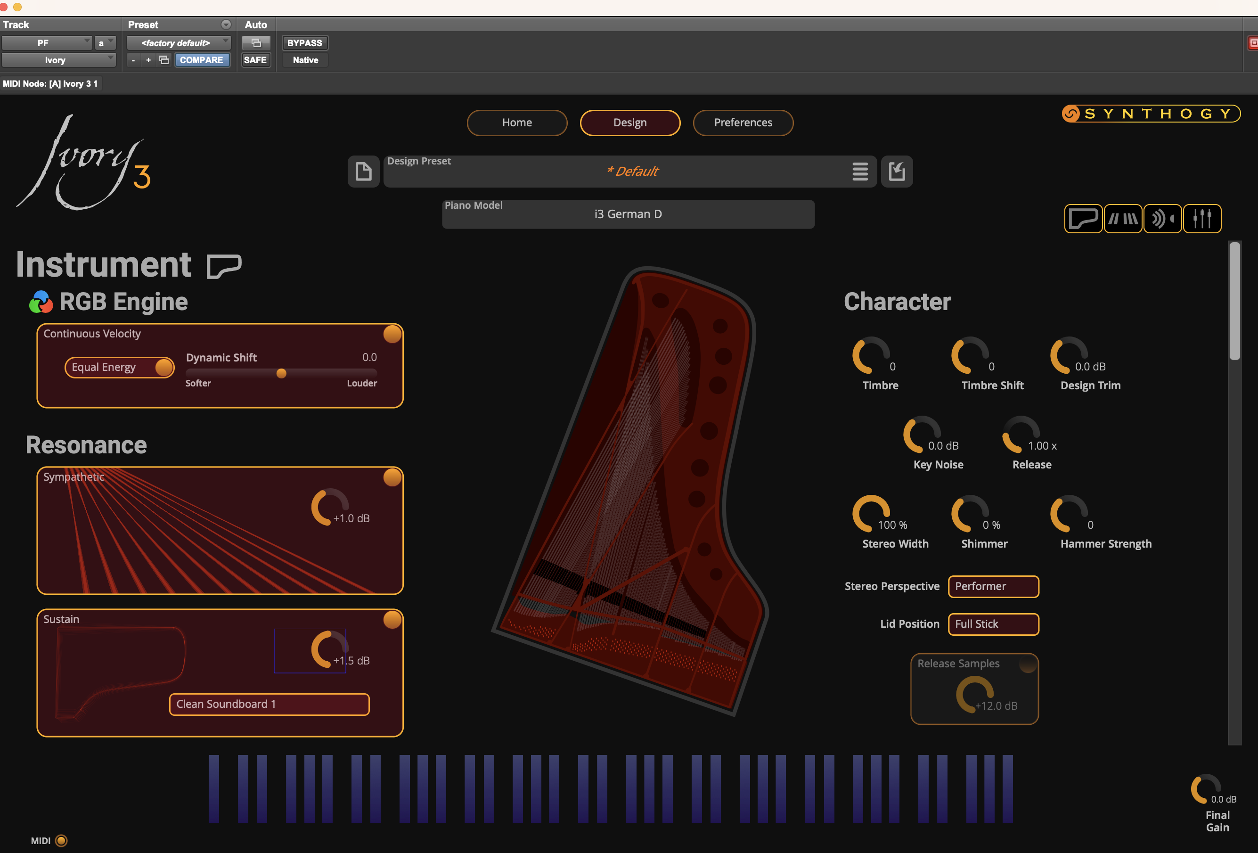Open the Stereo Perspective Performer dropdown

(x=993, y=587)
